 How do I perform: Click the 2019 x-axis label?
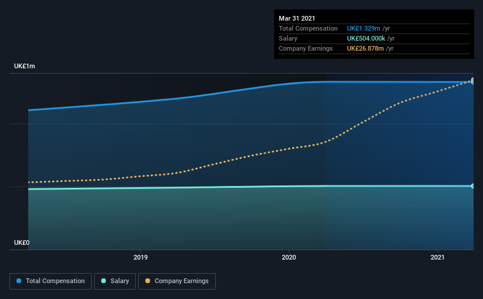coord(141,257)
